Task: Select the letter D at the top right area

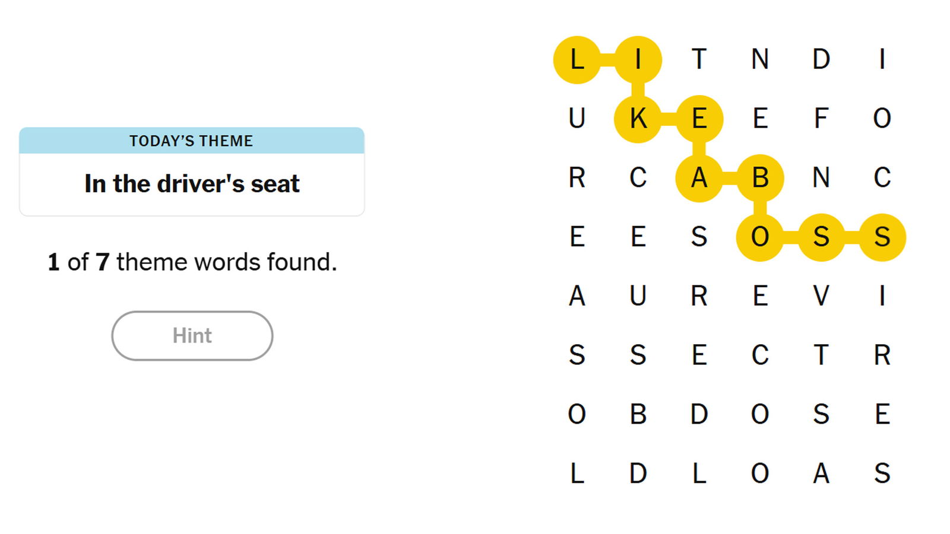Action: pyautogui.click(x=822, y=59)
